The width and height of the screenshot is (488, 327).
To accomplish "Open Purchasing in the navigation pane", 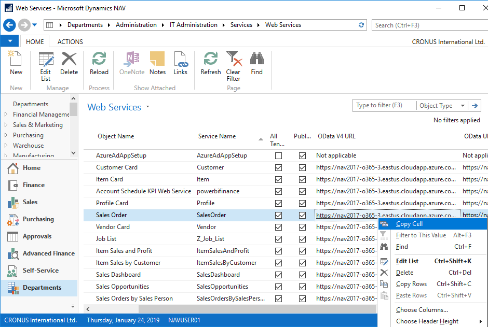I will pyautogui.click(x=39, y=219).
